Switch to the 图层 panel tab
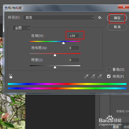 (116, 127)
